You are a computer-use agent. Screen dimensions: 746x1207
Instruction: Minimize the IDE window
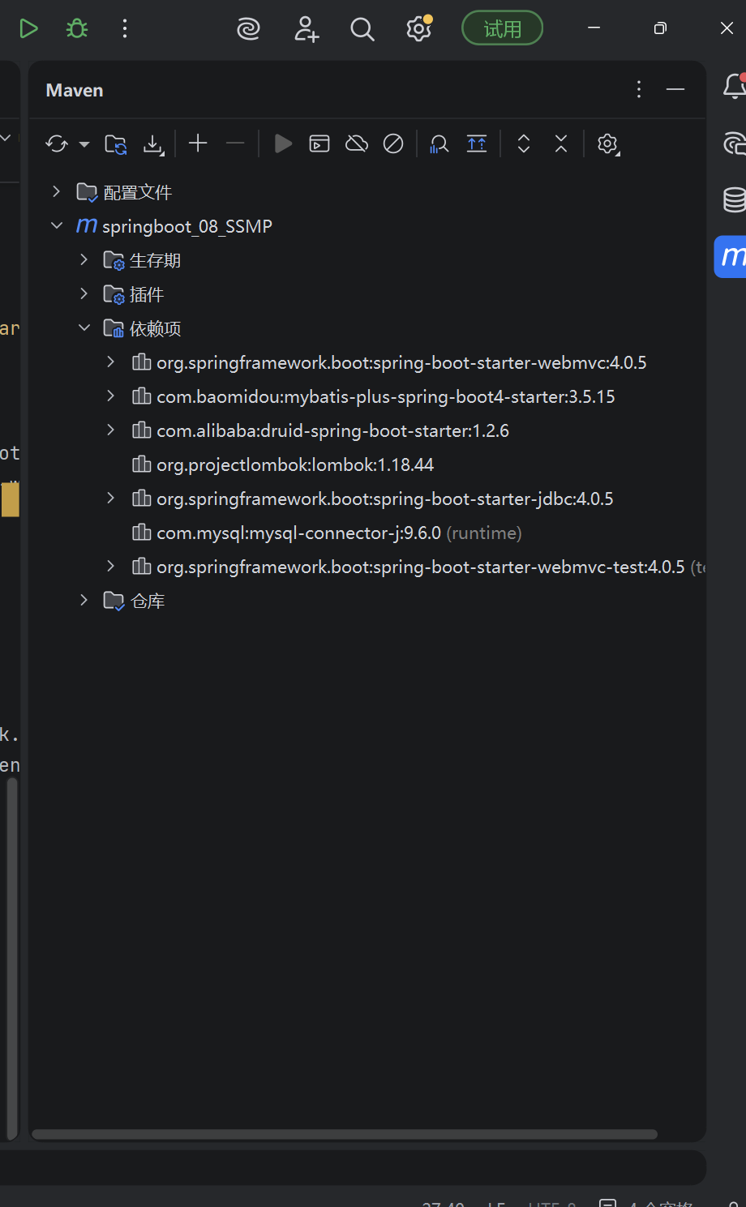click(x=594, y=28)
